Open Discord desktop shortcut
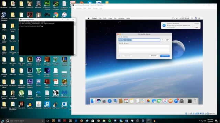 pos(38,83)
